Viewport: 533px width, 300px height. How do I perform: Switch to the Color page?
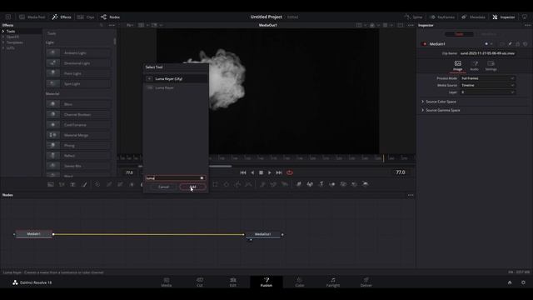pos(300,282)
